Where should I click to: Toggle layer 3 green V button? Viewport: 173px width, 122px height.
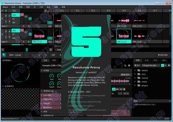pos(30,18)
